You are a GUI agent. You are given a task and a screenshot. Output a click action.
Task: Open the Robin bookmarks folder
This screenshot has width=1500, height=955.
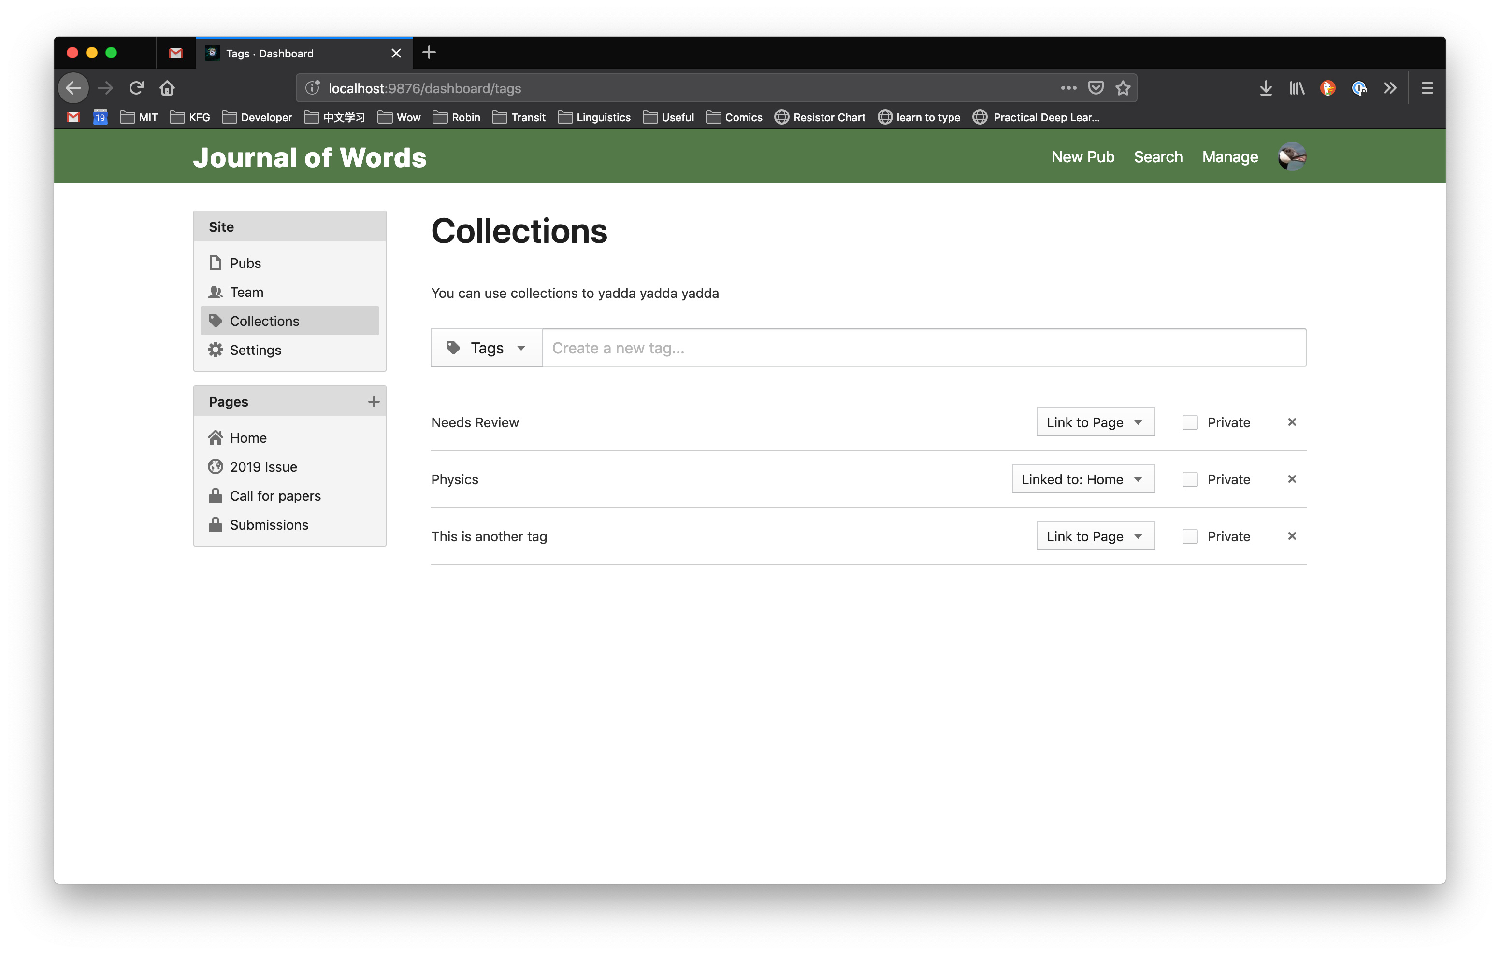click(x=456, y=117)
